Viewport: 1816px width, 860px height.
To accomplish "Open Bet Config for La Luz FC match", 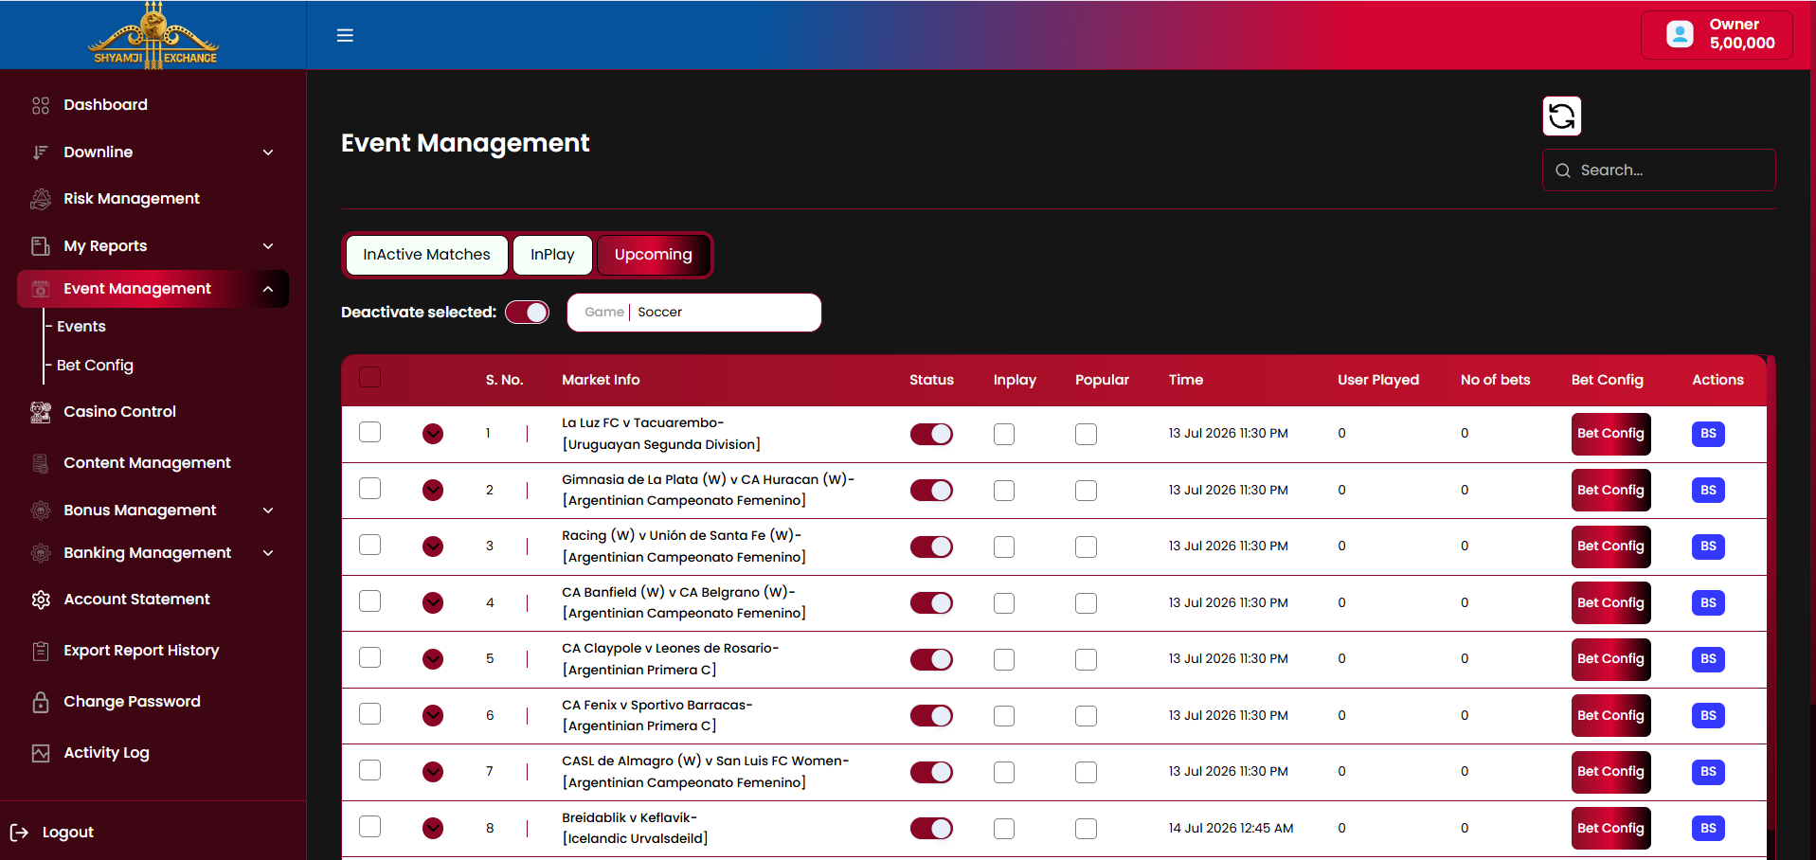I will pos(1610,434).
